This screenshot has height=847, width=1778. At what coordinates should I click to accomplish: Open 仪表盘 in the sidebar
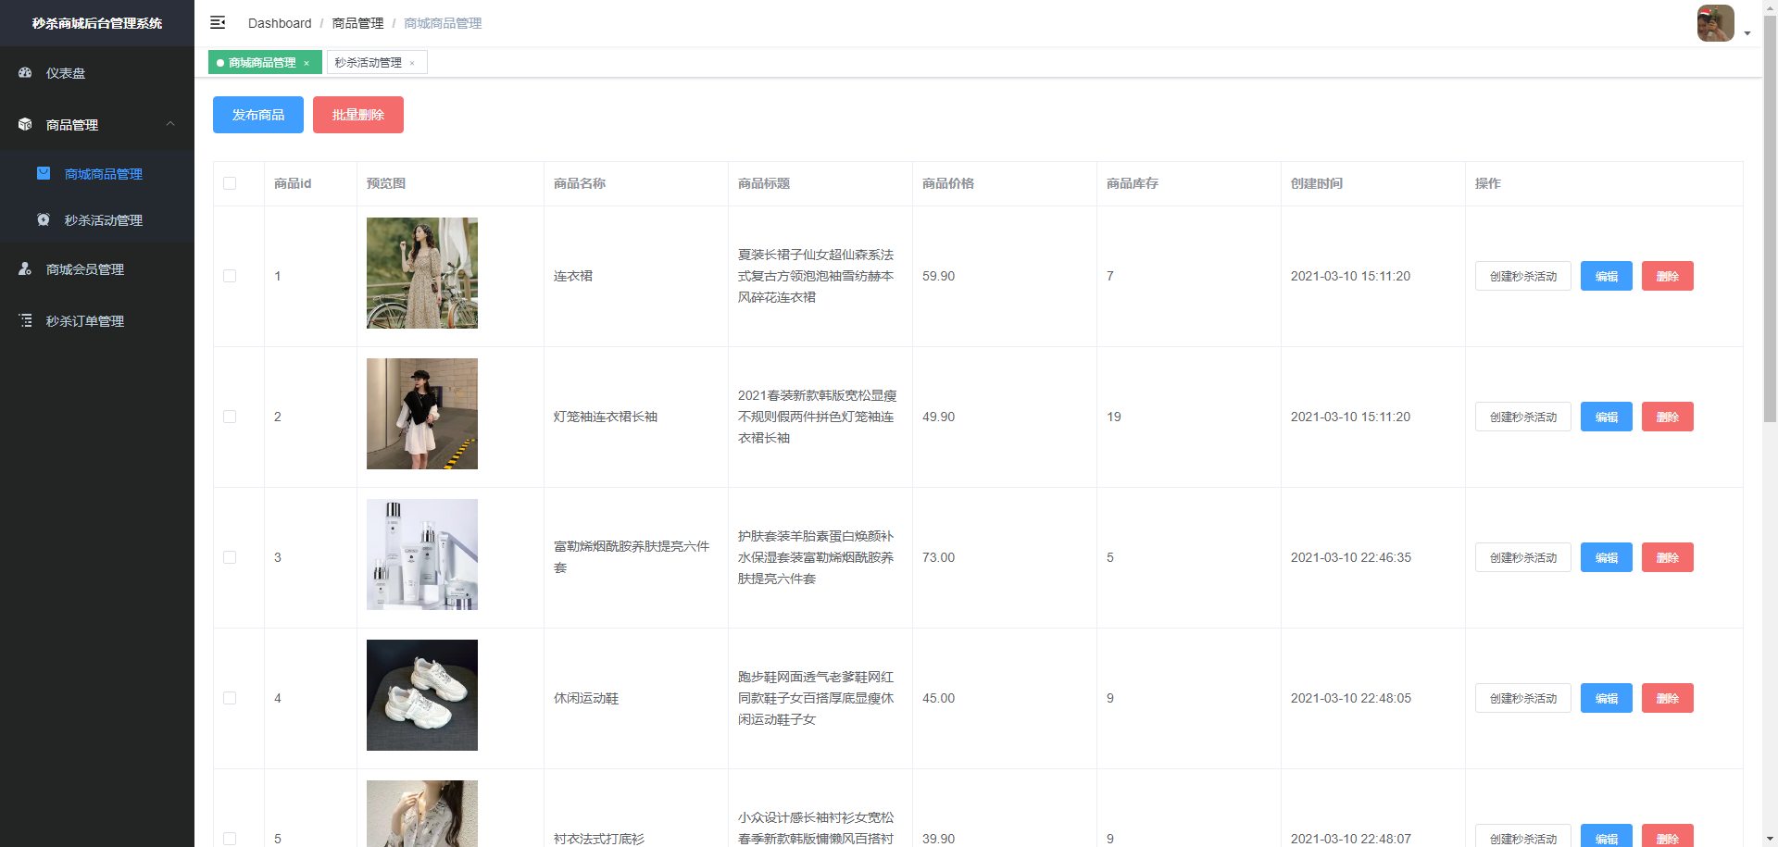pyautogui.click(x=97, y=72)
